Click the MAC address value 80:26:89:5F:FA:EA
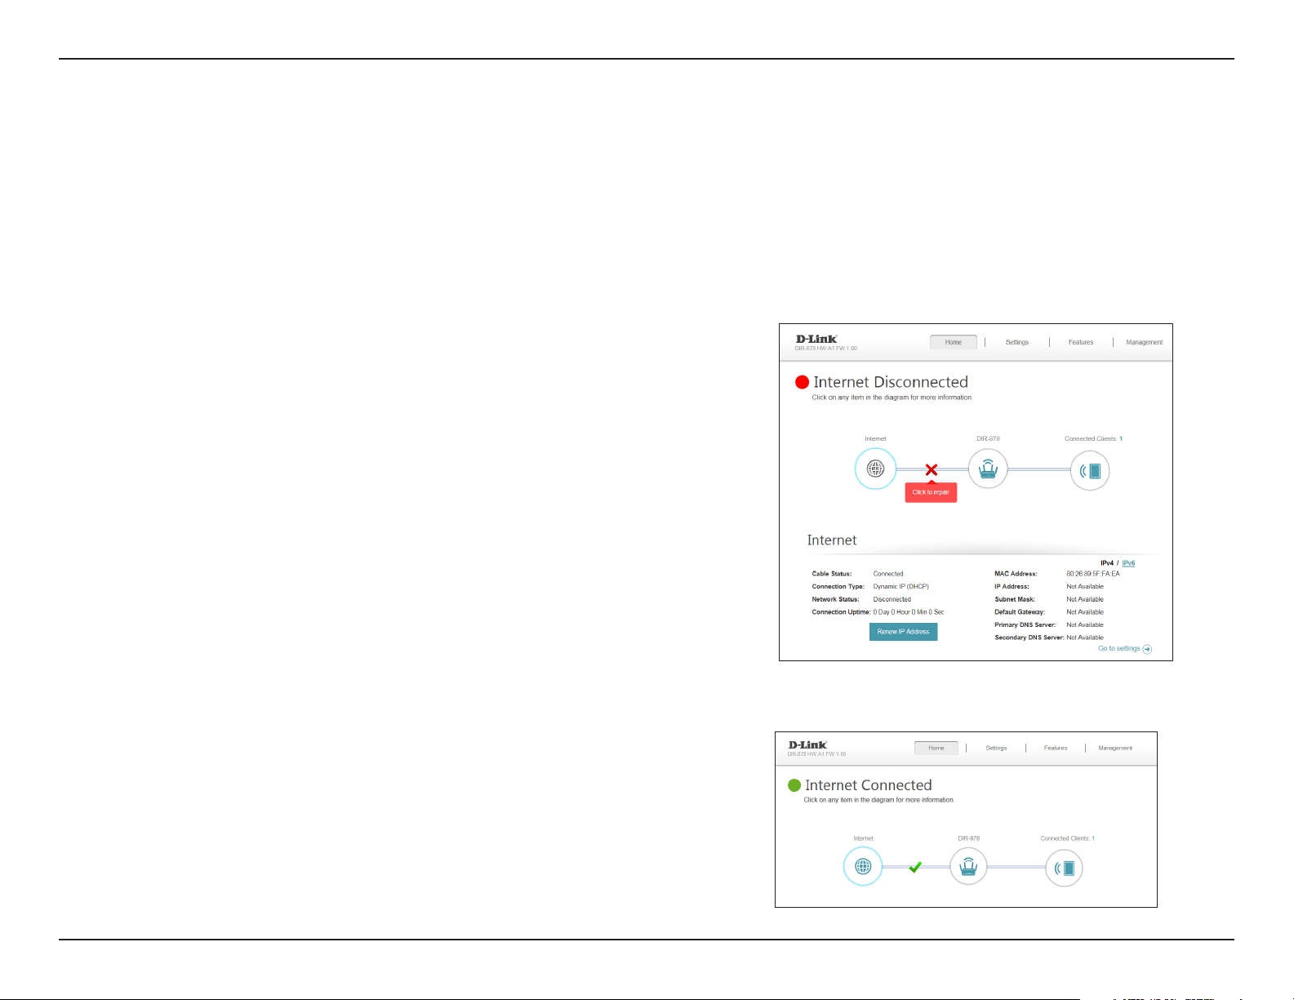Screen dimensions: 1294x1000 1093,574
